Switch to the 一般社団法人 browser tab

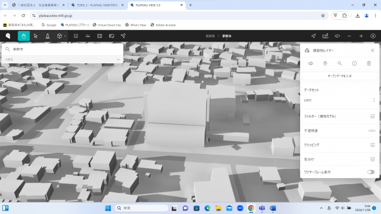(x=39, y=5)
